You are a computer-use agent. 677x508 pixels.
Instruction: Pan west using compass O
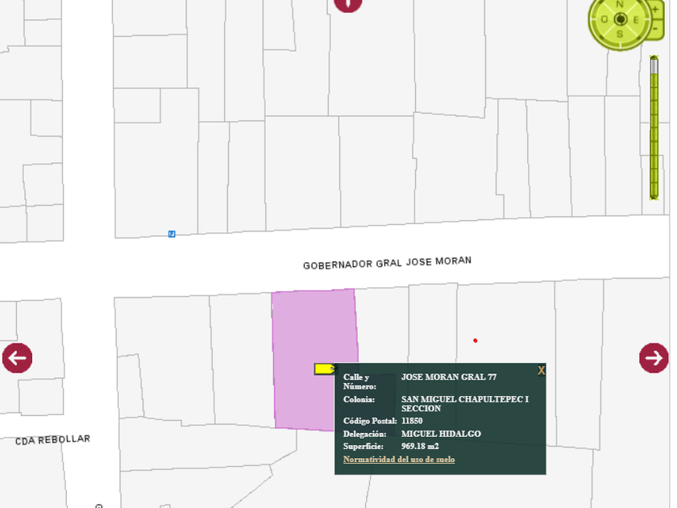[604, 19]
